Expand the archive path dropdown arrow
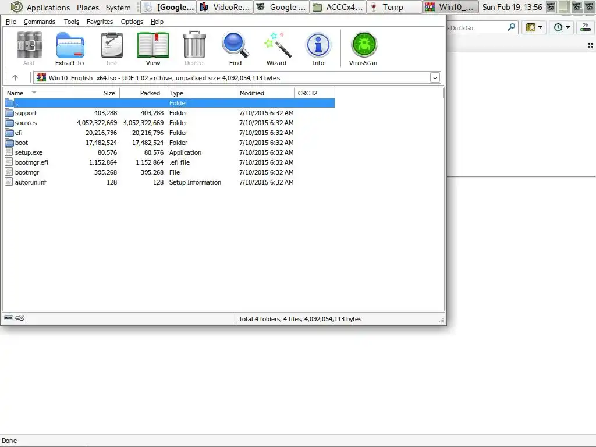The width and height of the screenshot is (596, 447). [435, 78]
